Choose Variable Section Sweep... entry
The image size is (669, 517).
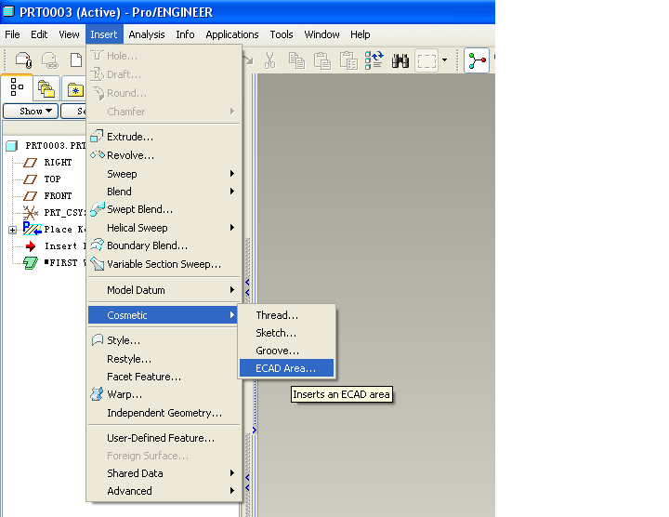point(164,264)
